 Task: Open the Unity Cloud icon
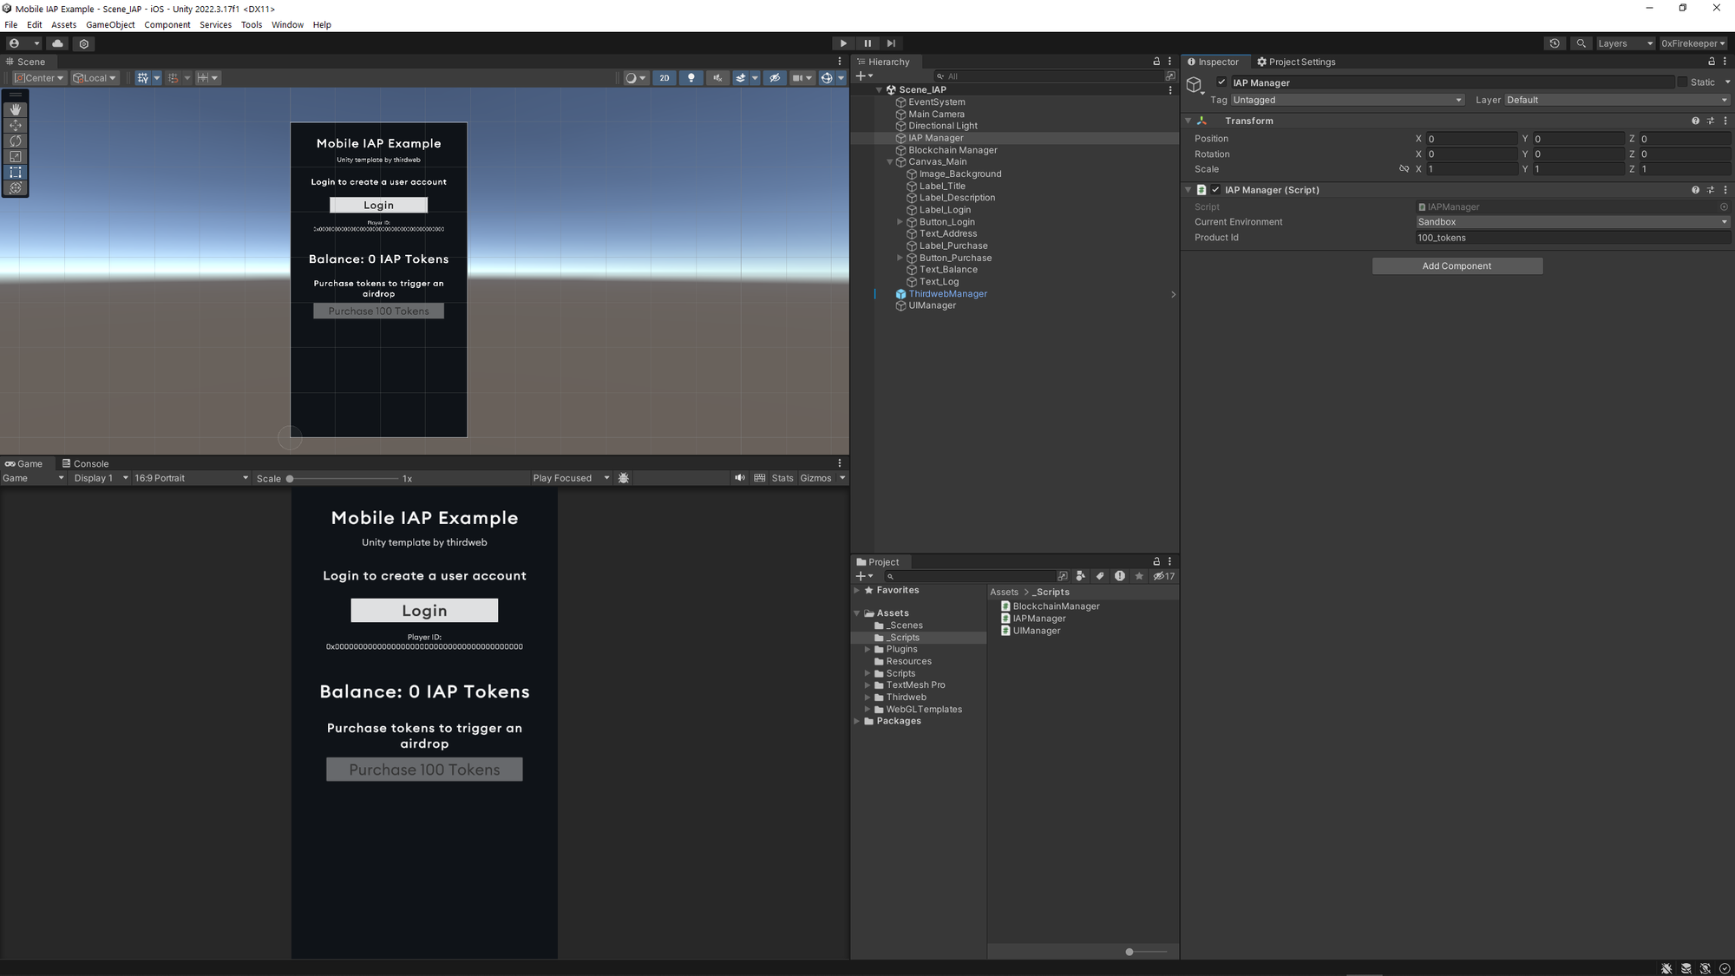pos(58,43)
